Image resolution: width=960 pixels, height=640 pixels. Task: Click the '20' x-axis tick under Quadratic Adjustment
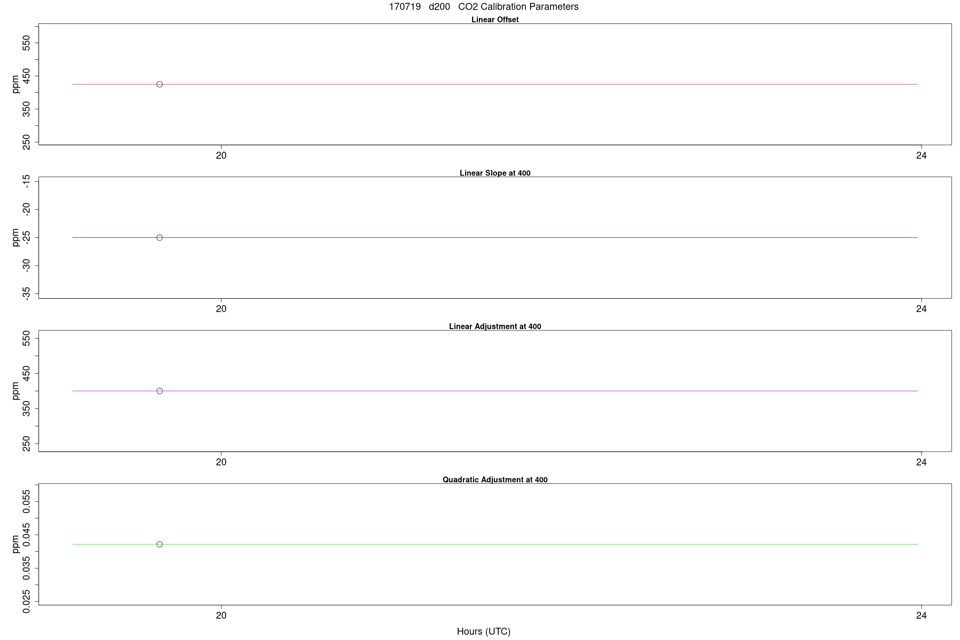(x=221, y=615)
